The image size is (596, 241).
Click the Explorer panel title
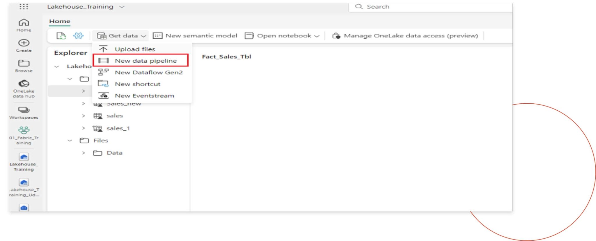tap(71, 53)
